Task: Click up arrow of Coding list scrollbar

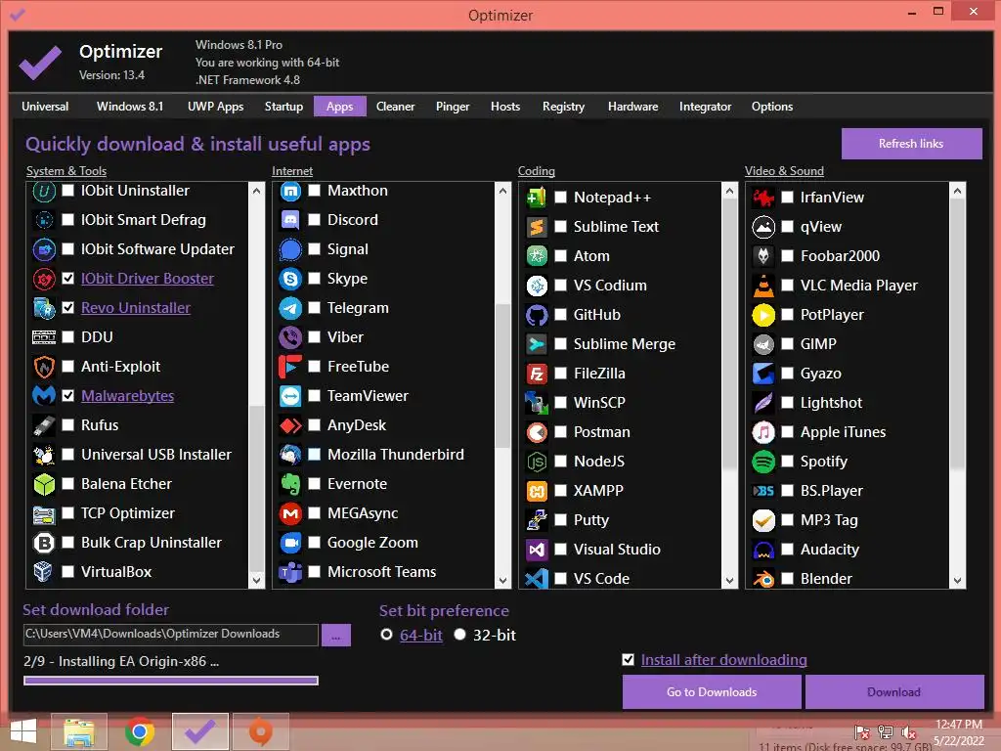Action: pos(729,191)
